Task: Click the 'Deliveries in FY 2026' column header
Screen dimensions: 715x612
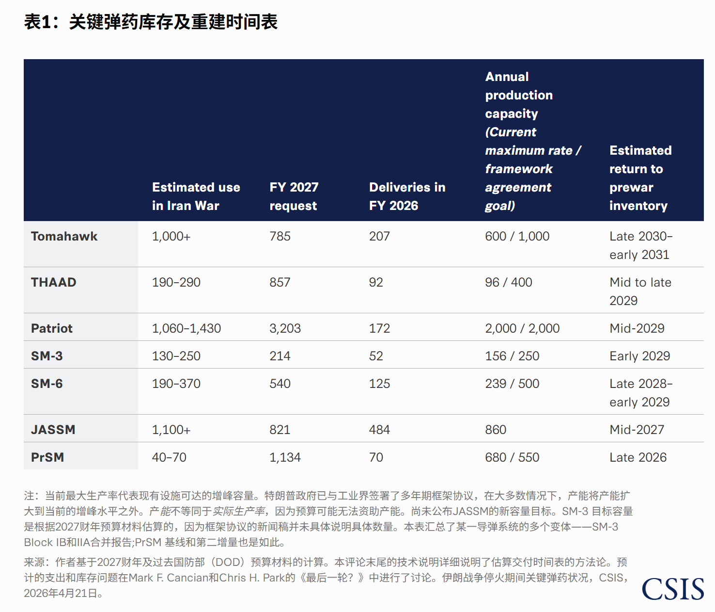Action: 407,196
